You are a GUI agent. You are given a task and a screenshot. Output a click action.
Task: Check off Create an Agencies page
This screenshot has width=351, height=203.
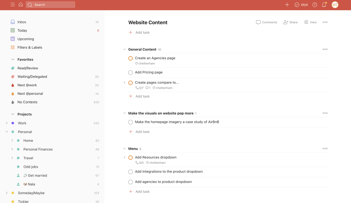pyautogui.click(x=131, y=58)
